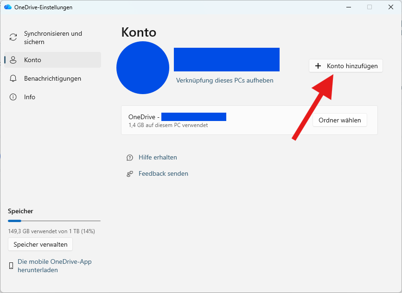Click the plus icon on Konto hinzufügen
The width and height of the screenshot is (402, 293).
click(x=318, y=66)
